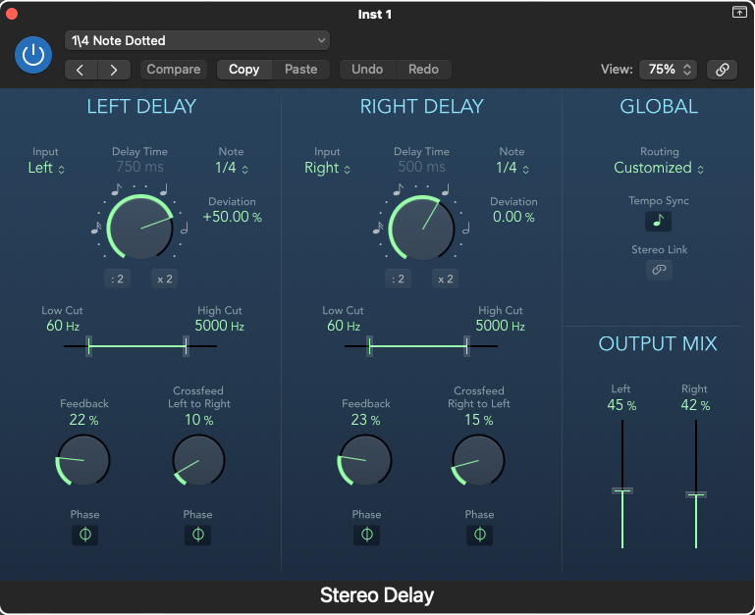
Task: Double the Left Delay time with x2
Action: (165, 280)
